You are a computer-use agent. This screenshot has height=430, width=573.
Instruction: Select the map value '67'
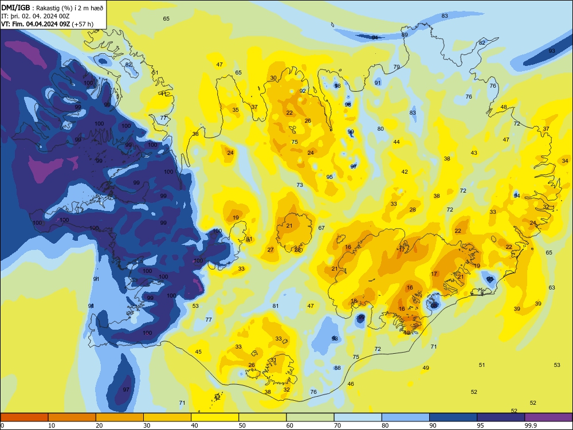tap(321, 228)
